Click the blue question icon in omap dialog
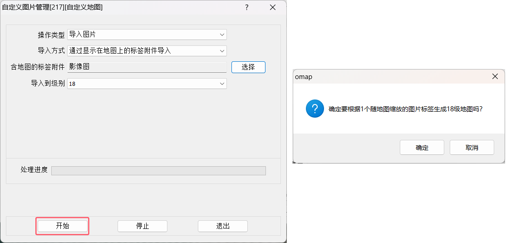Image resolution: width=506 pixels, height=243 pixels. point(314,109)
